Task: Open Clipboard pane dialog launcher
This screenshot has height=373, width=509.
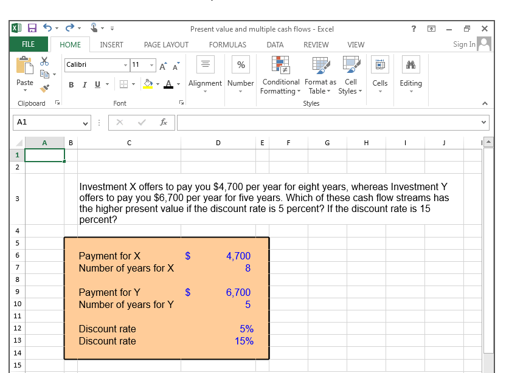Action: pos(57,103)
